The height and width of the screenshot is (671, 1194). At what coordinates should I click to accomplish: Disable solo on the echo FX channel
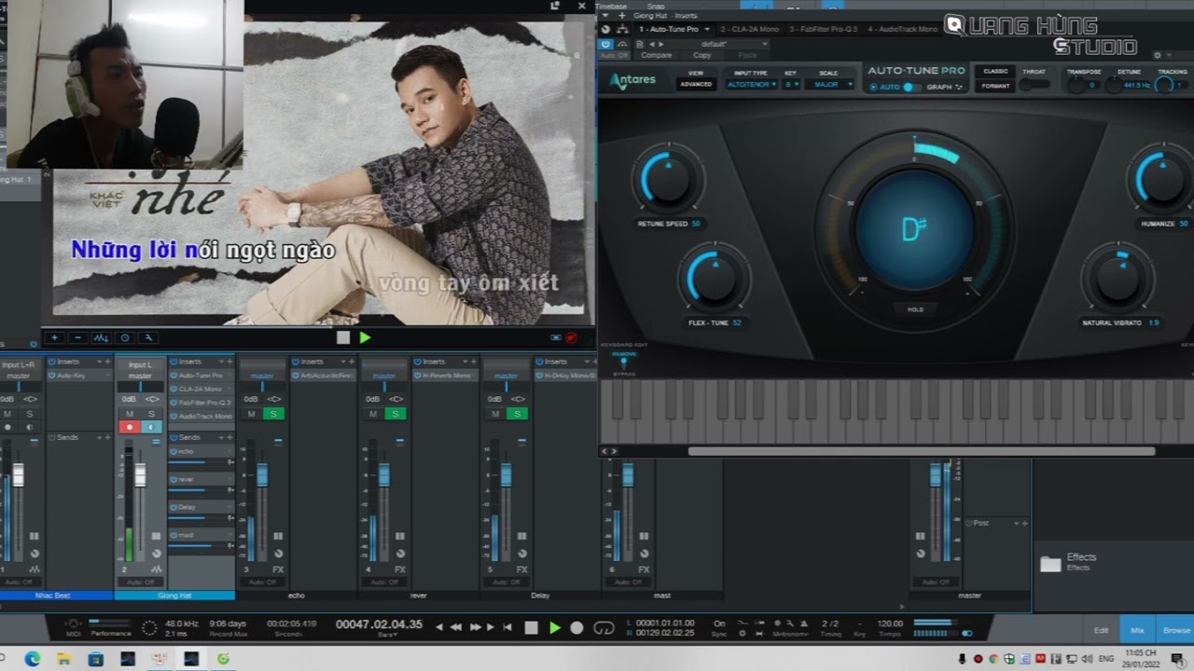click(x=272, y=414)
